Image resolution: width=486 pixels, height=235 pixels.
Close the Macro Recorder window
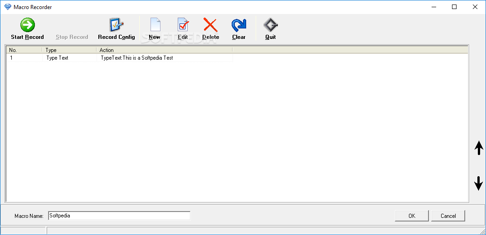[475, 7]
